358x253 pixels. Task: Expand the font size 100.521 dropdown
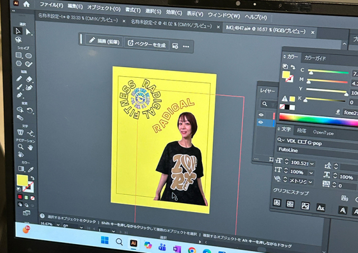coord(312,164)
